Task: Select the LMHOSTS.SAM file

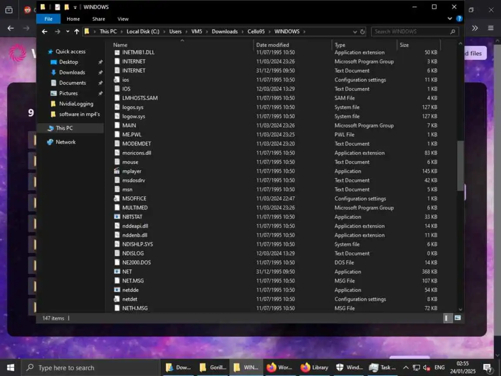Action: 140,98
